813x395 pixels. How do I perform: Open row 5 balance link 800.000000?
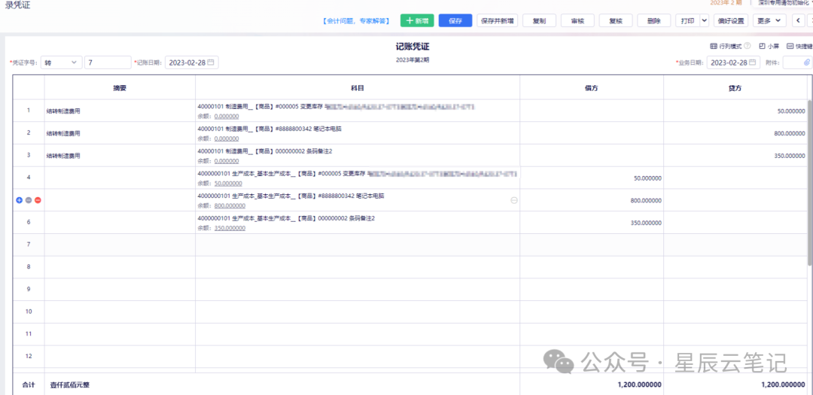point(230,205)
